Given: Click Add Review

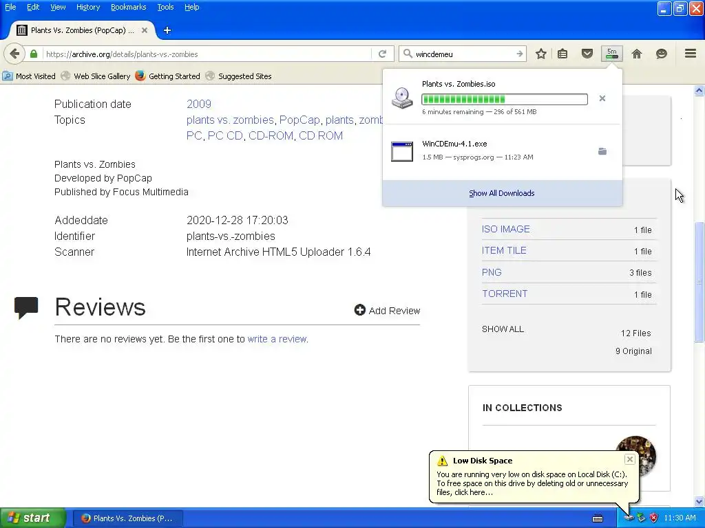Looking at the screenshot, I should (x=387, y=310).
